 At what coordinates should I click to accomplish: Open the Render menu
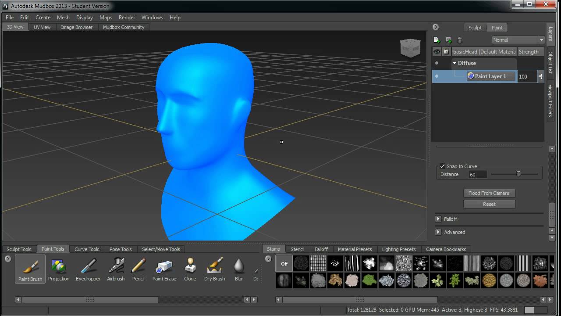pyautogui.click(x=127, y=18)
